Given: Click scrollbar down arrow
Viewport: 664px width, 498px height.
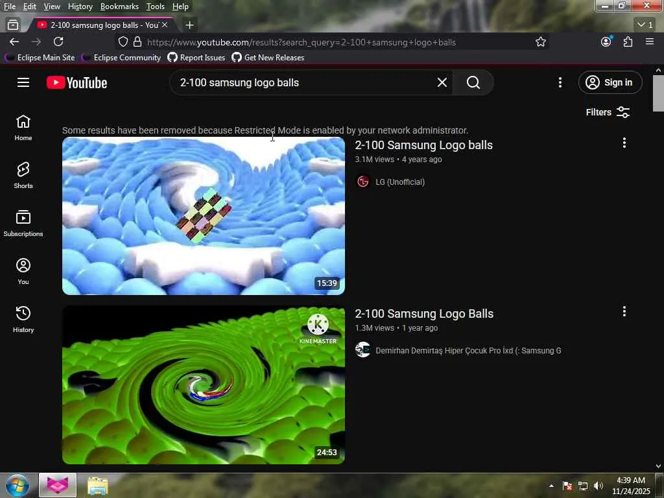Looking at the screenshot, I should click(658, 466).
